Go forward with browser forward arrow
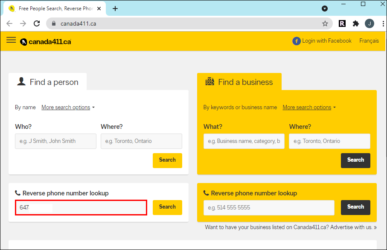Screen dimensions: 387x250 coord(23,23)
